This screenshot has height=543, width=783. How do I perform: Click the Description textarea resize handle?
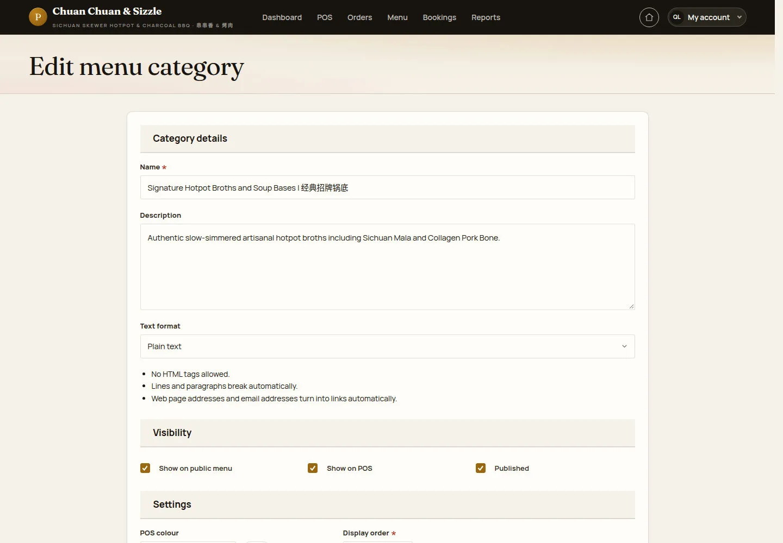point(631,306)
